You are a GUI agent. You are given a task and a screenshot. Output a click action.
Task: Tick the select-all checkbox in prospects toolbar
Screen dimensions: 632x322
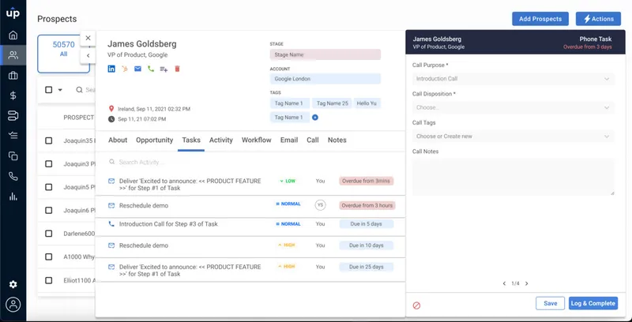click(49, 90)
